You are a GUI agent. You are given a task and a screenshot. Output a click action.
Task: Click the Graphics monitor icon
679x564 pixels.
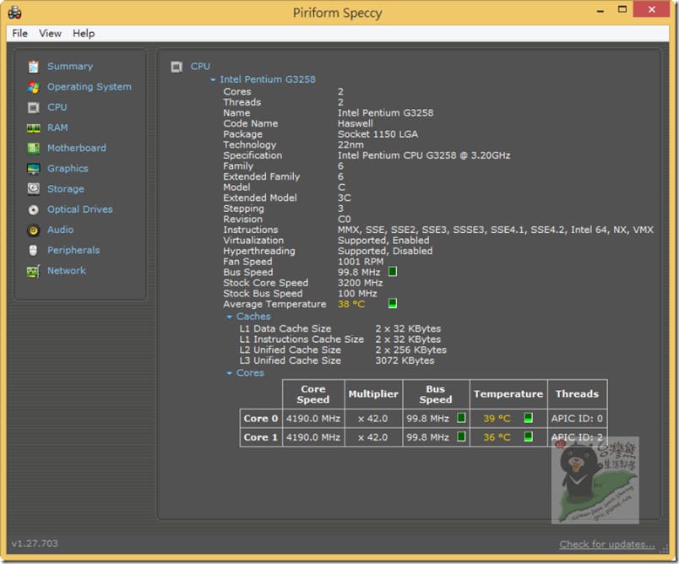tap(33, 168)
